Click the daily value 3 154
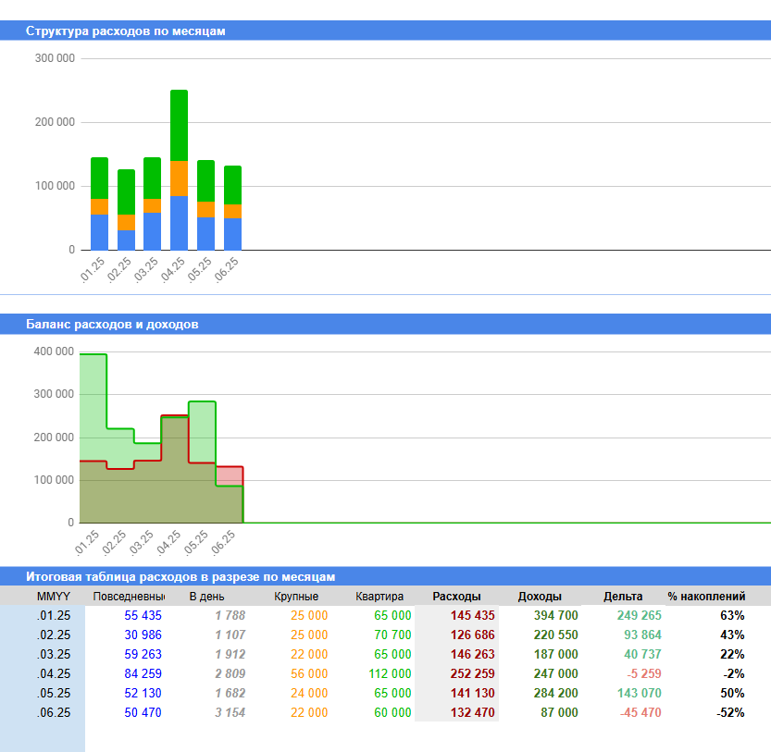This screenshot has height=752, width=771. 230,712
